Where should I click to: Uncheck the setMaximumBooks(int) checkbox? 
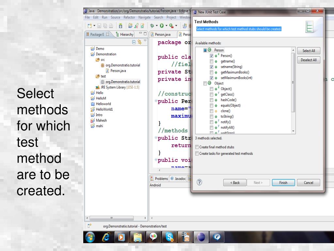coord(211,78)
